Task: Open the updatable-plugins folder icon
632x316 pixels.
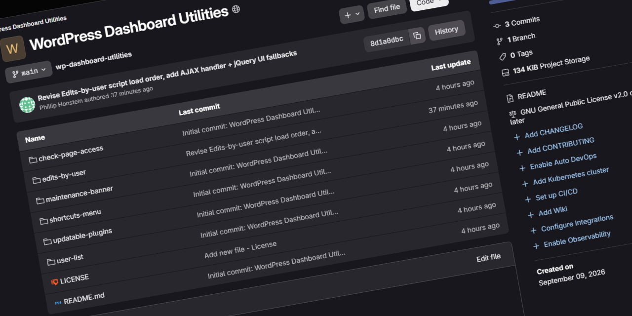Action: 47,241
